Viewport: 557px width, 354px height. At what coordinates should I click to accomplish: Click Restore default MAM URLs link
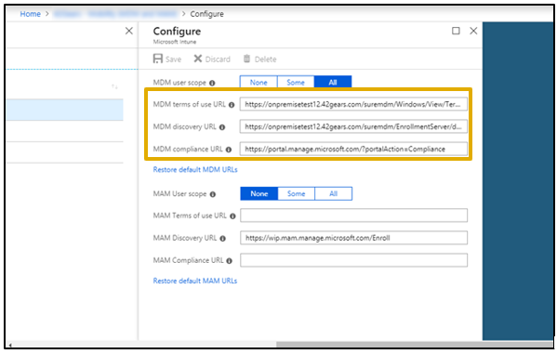point(195,281)
